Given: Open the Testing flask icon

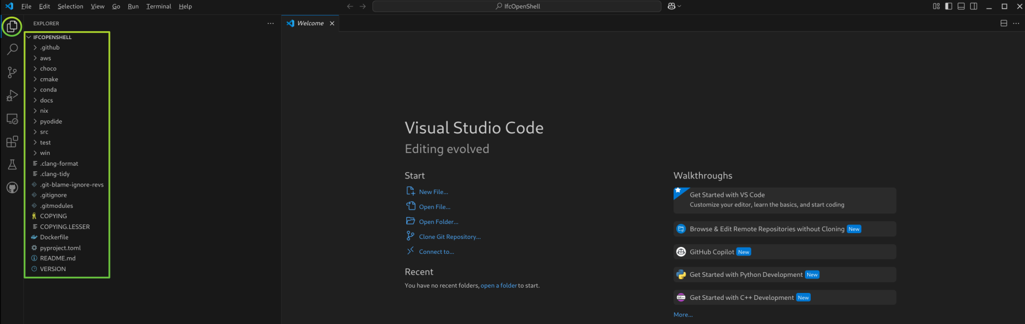Looking at the screenshot, I should (x=12, y=165).
